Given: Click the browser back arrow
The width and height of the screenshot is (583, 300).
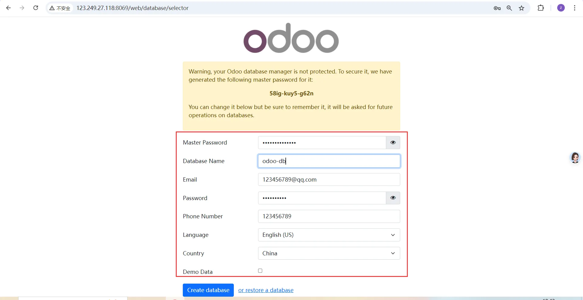Looking at the screenshot, I should pyautogui.click(x=9, y=8).
